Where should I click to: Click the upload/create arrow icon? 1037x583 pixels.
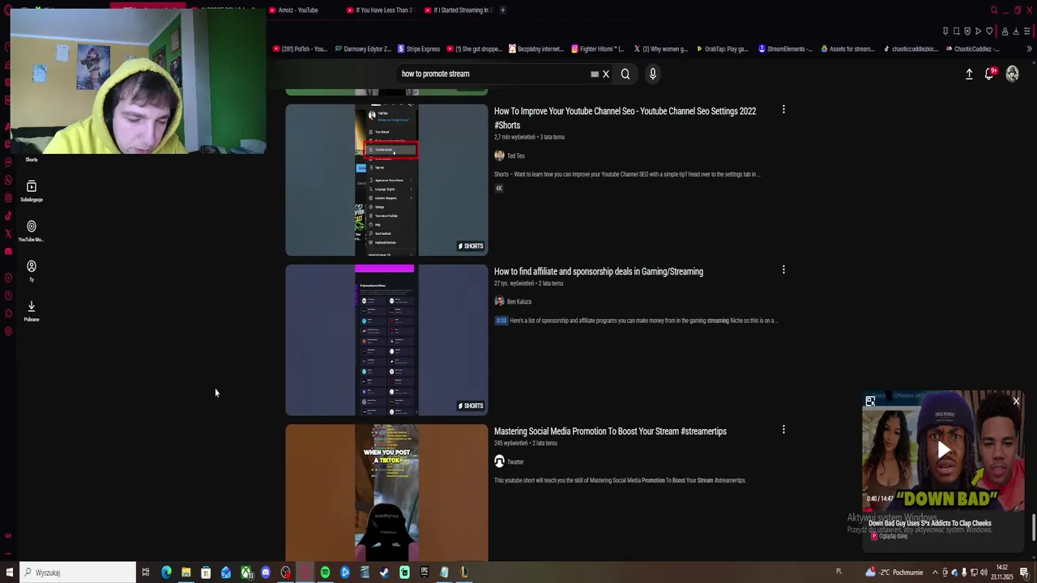[x=969, y=74]
